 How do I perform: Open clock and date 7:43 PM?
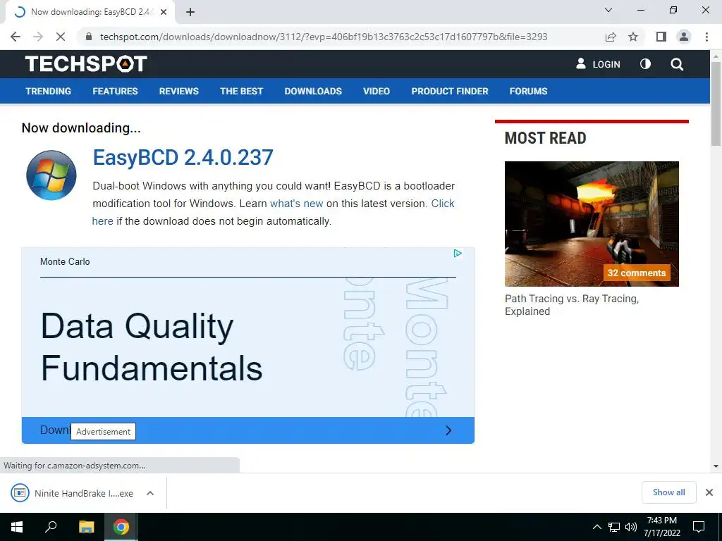(x=661, y=527)
